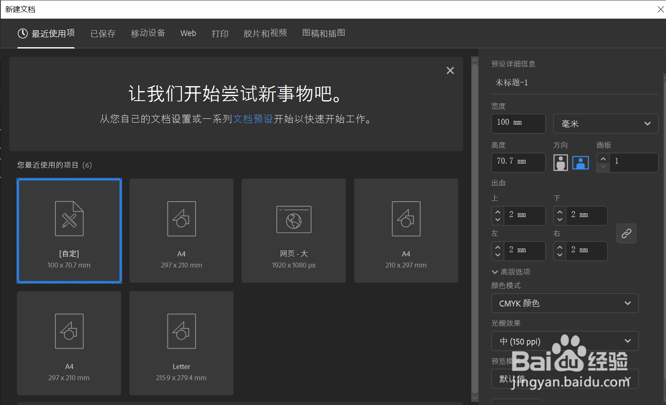Click the right bleed 2 mm field

coord(586,251)
